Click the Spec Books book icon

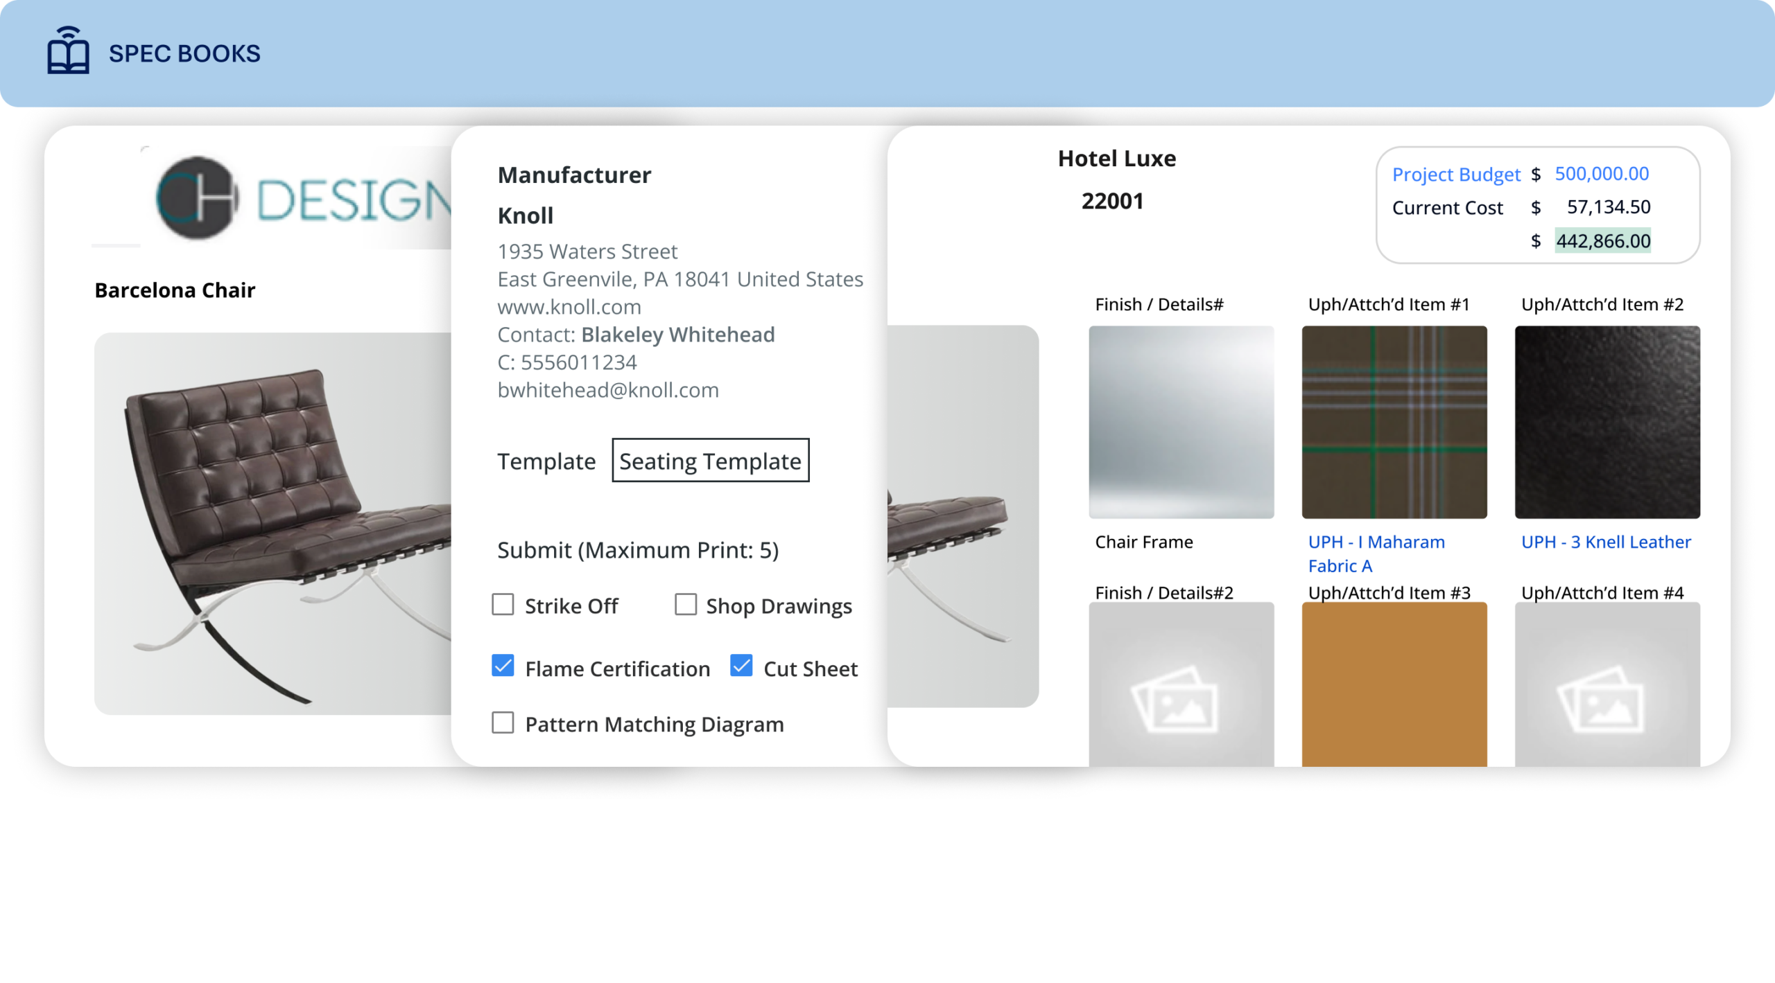pyautogui.click(x=68, y=51)
